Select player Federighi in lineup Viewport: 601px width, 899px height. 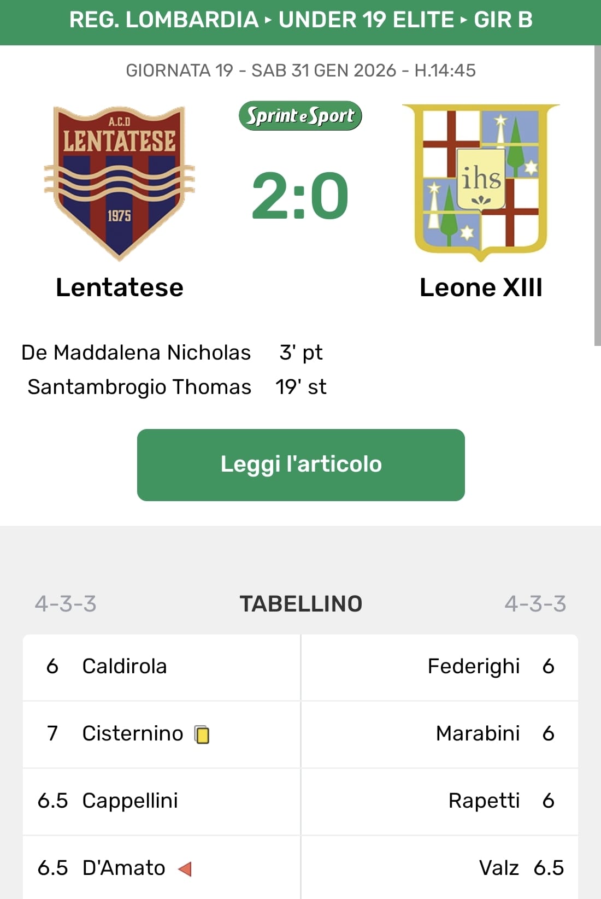473,666
